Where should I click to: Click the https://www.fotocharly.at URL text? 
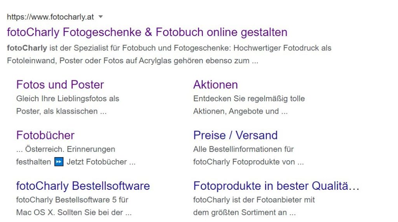(x=50, y=17)
